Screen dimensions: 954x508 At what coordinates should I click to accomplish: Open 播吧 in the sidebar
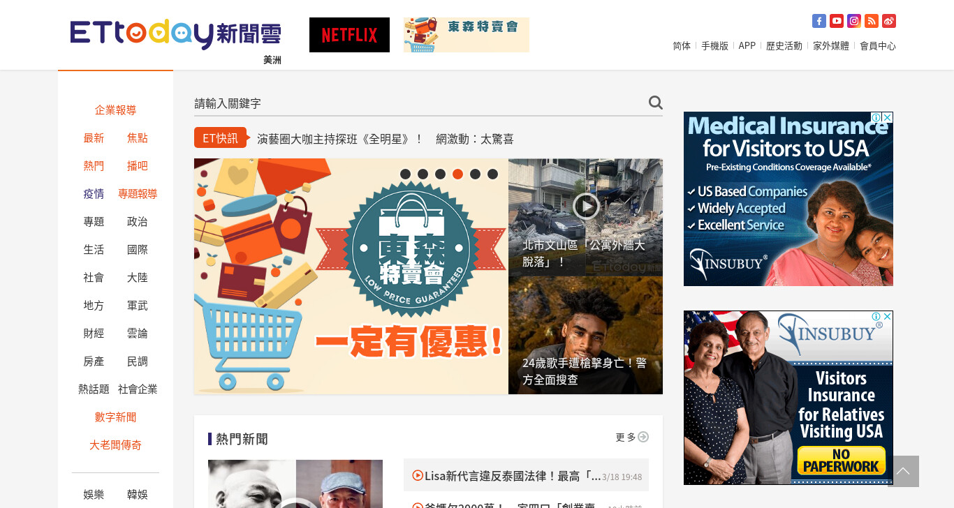[138, 166]
